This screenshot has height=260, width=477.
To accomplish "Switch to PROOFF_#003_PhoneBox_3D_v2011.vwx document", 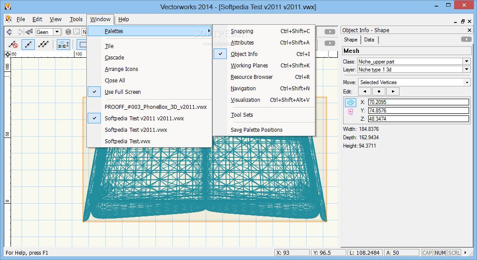I will pyautogui.click(x=149, y=107).
